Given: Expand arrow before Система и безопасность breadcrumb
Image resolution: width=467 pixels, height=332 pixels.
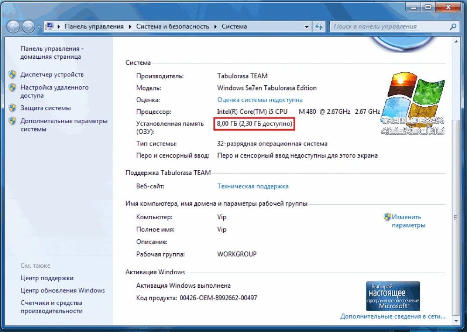Looking at the screenshot, I should point(130,27).
